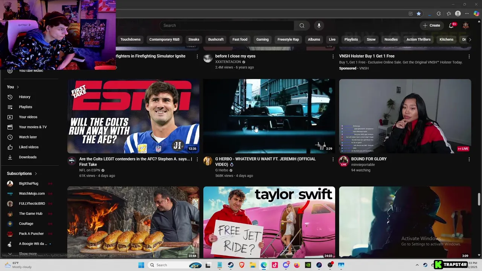
Task: Expand the Subscriptions section chevron
Action: [x=36, y=174]
